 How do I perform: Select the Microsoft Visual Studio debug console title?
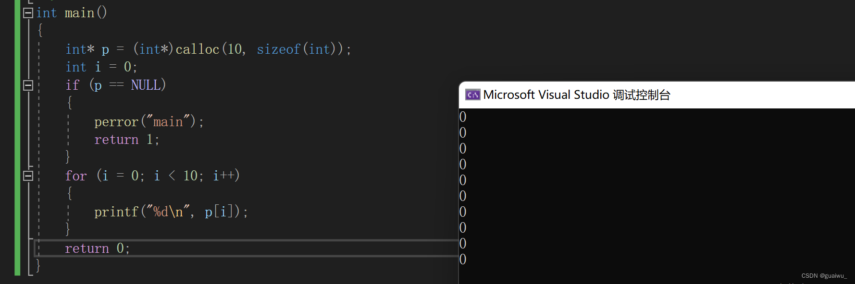point(577,95)
